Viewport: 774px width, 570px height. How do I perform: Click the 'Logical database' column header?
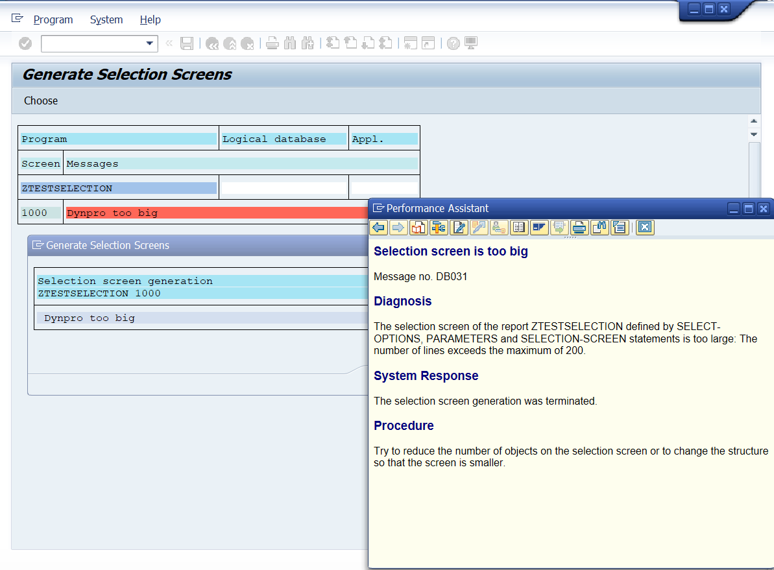pos(284,139)
